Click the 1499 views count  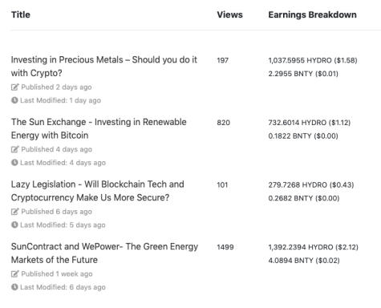pos(225,247)
